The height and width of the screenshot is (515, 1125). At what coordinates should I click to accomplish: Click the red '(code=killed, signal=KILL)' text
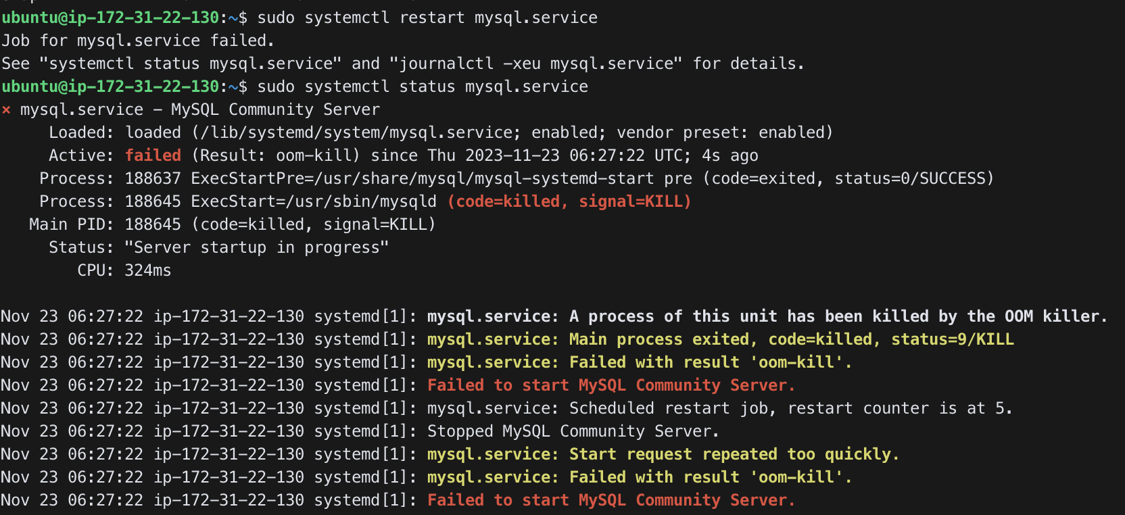click(x=569, y=201)
